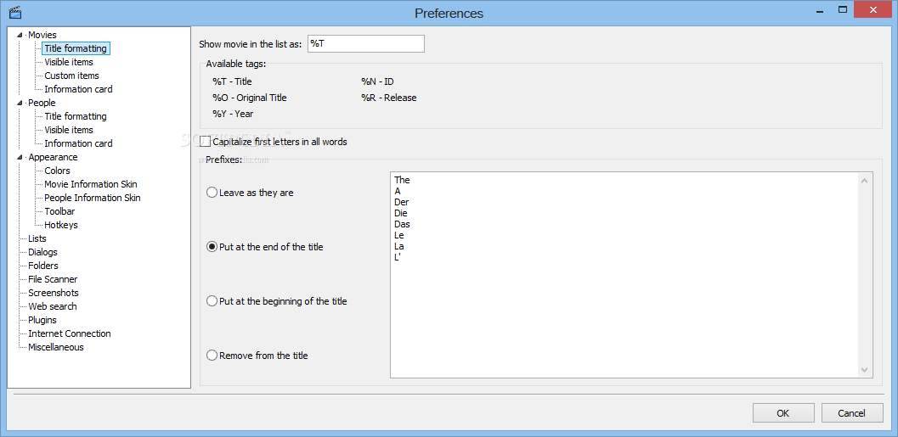Screen dimensions: 898x437
Task: Open People Information Skin settings
Action: [x=93, y=198]
